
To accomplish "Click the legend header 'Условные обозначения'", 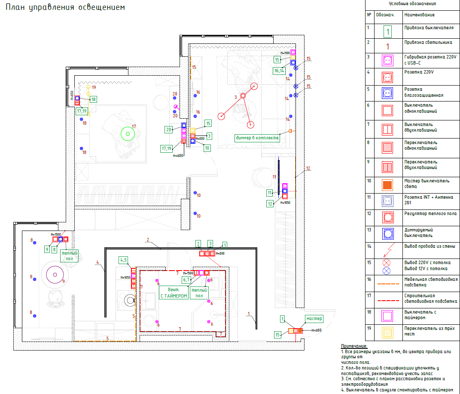I will coord(412,4).
